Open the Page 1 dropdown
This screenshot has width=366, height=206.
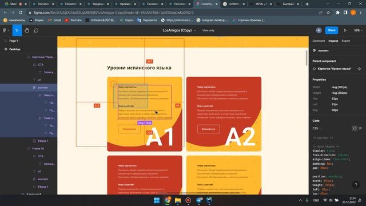point(15,41)
